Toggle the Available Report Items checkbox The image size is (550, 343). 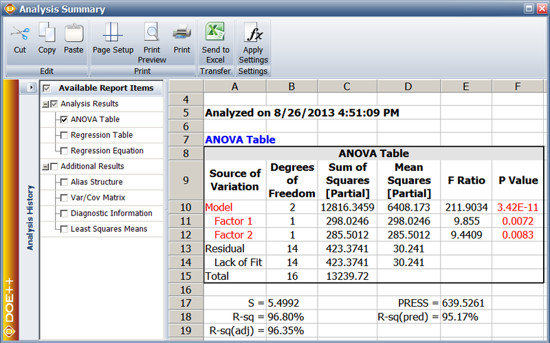click(47, 88)
